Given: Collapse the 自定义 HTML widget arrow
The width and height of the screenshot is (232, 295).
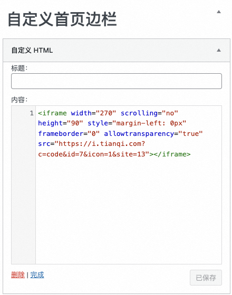Looking at the screenshot, I should tap(219, 50).
